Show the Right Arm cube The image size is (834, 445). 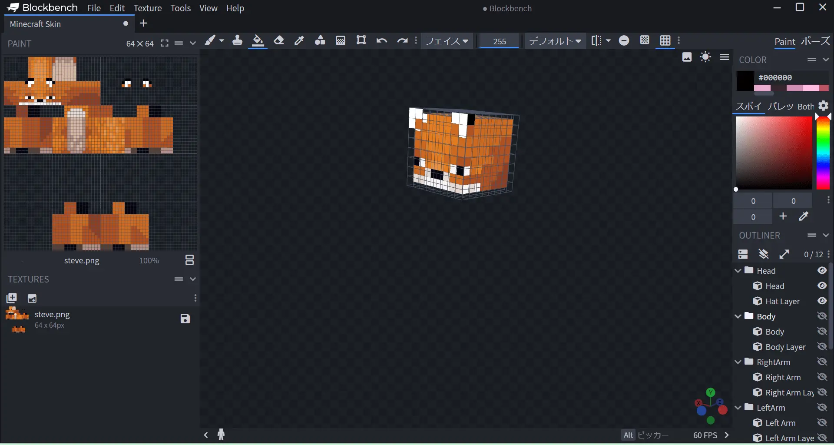(822, 377)
